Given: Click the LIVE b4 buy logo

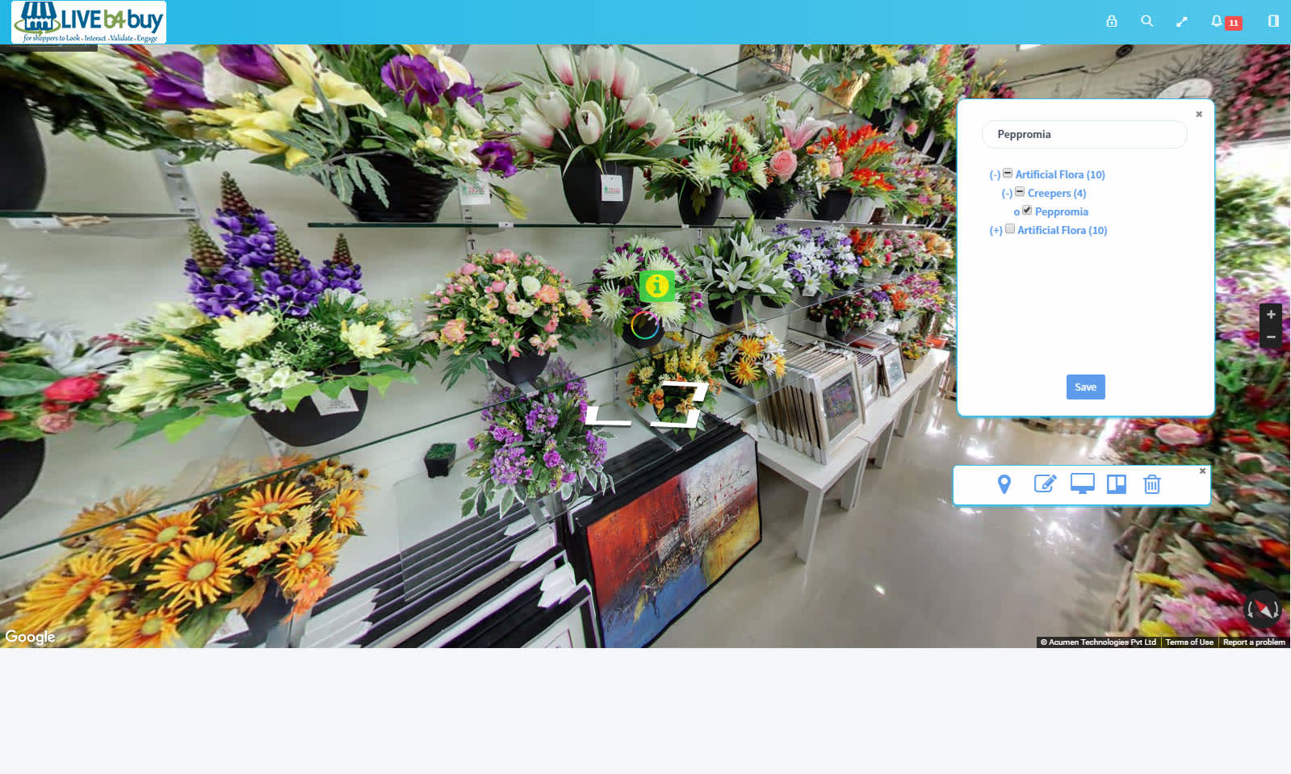Looking at the screenshot, I should 89,22.
